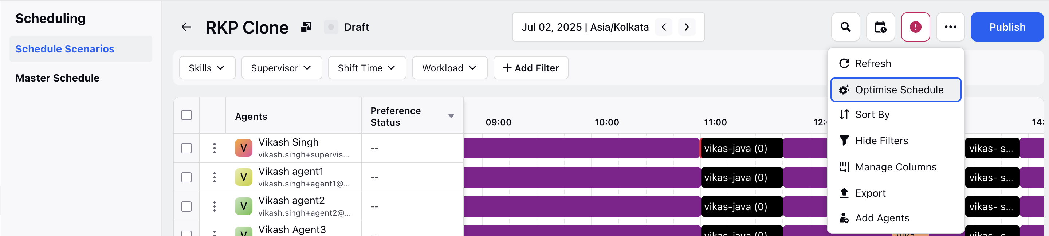
Task: Click the RKP Clone scenario title
Action: click(x=247, y=28)
